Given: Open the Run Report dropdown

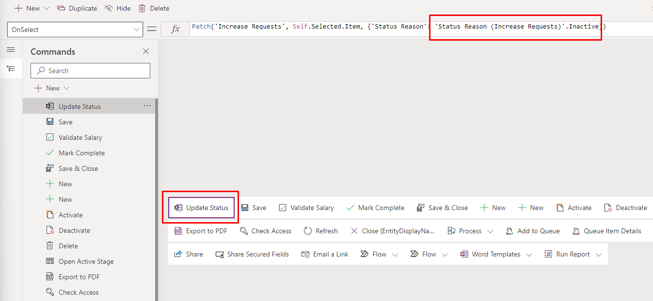Looking at the screenshot, I should pyautogui.click(x=599, y=255).
